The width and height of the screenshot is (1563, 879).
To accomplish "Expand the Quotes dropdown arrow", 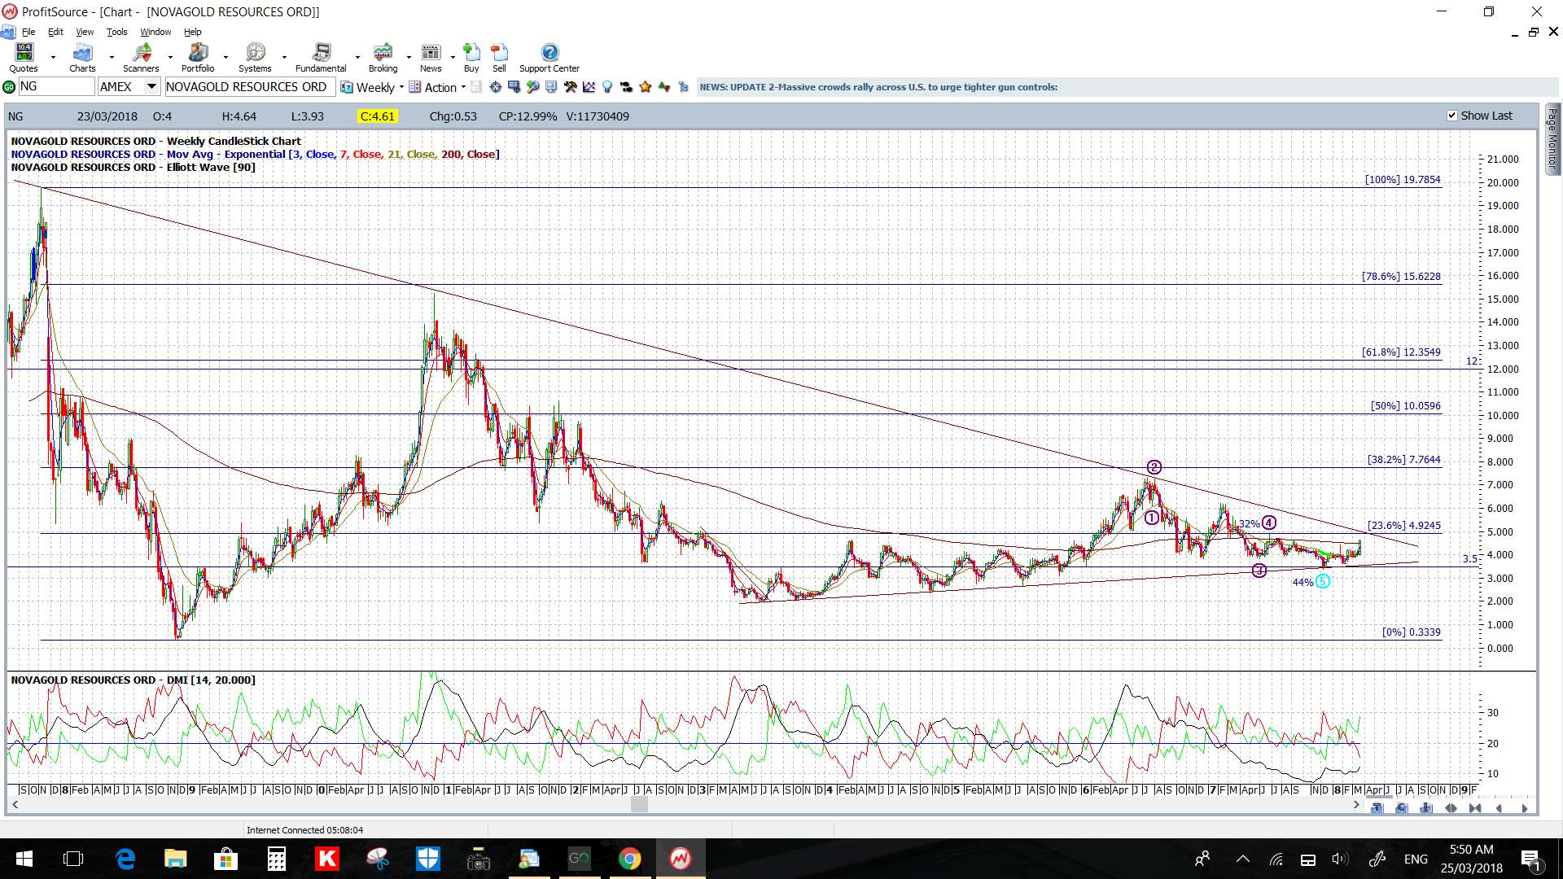I will pyautogui.click(x=53, y=58).
